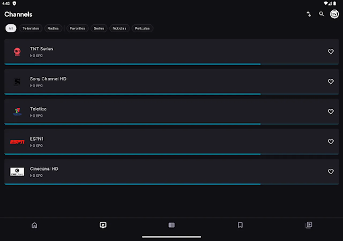Favorite the TNT Series channel
This screenshot has height=241, width=343.
coord(331,52)
